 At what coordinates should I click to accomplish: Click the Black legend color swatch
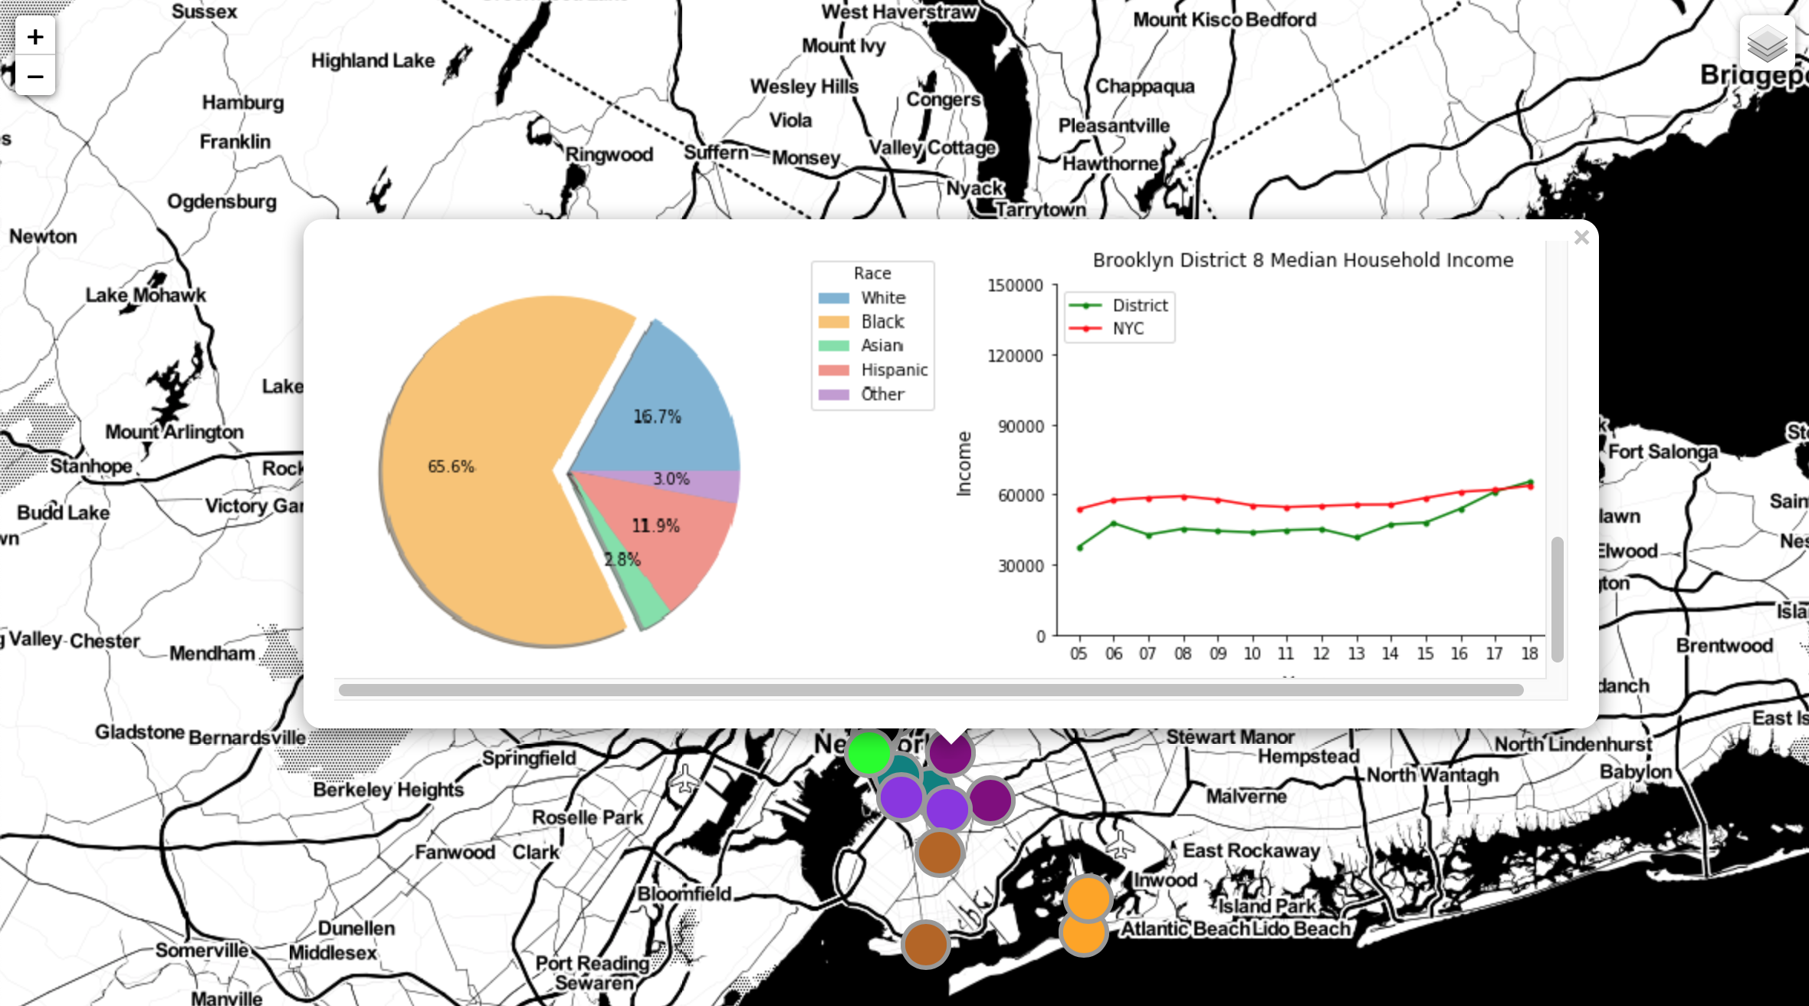(x=833, y=322)
